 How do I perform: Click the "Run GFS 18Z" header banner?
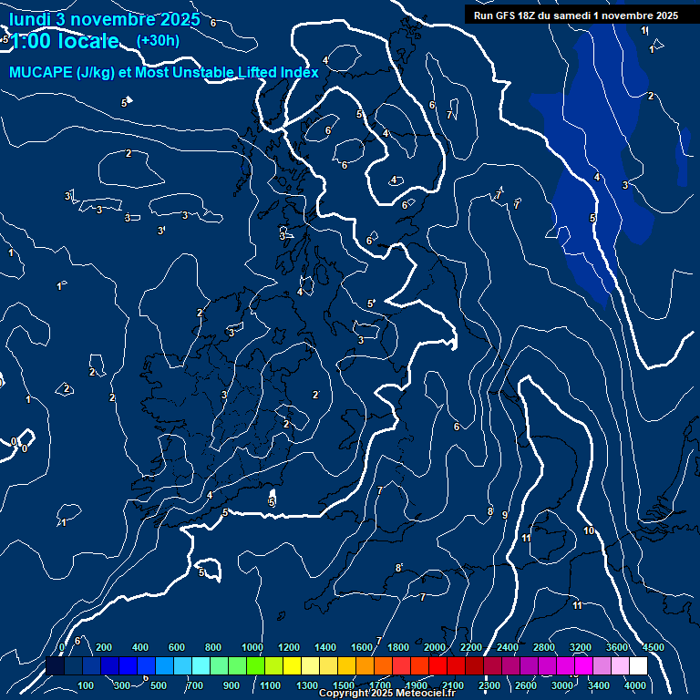click(575, 15)
